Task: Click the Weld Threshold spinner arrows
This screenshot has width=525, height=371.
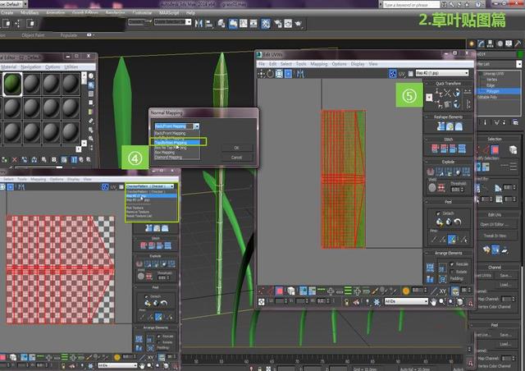Action: 463,190
